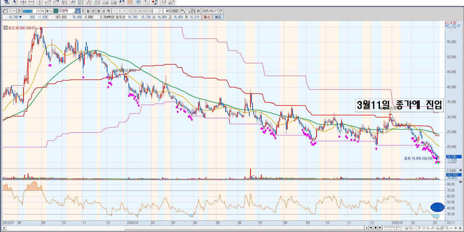464x232 pixels.
Task: Select the 60 interval button
Action: click(145, 11)
